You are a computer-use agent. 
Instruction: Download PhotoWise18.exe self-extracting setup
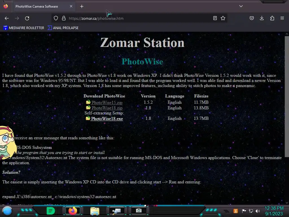[x=107, y=119]
